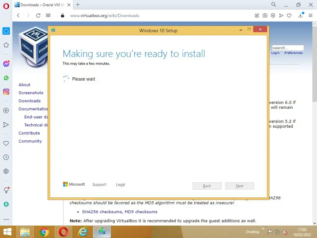Close the Downloads Oracle VM tab

[x=69, y=5]
